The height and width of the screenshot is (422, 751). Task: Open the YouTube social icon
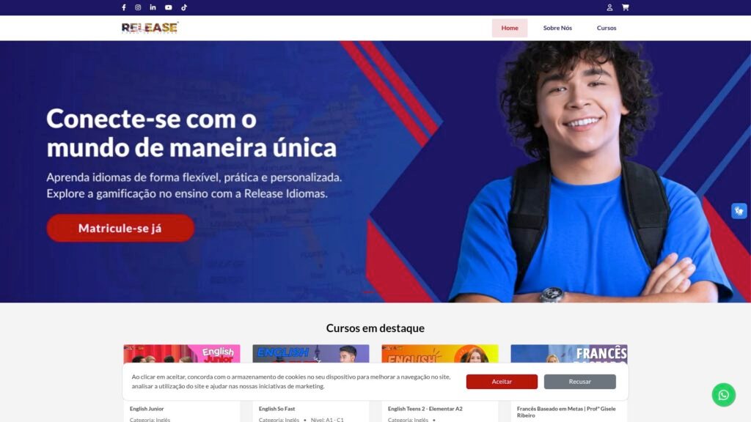(x=168, y=7)
